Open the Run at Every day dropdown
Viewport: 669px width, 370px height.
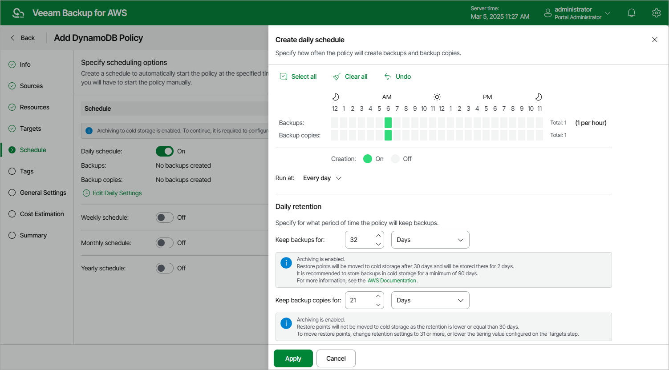click(322, 178)
